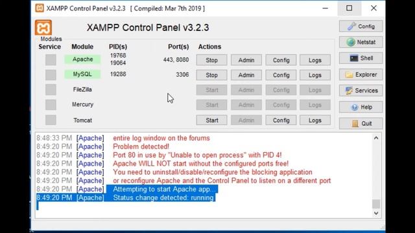Click the FileZilla module name
Viewport: 415px width, 233px height.
(82, 89)
